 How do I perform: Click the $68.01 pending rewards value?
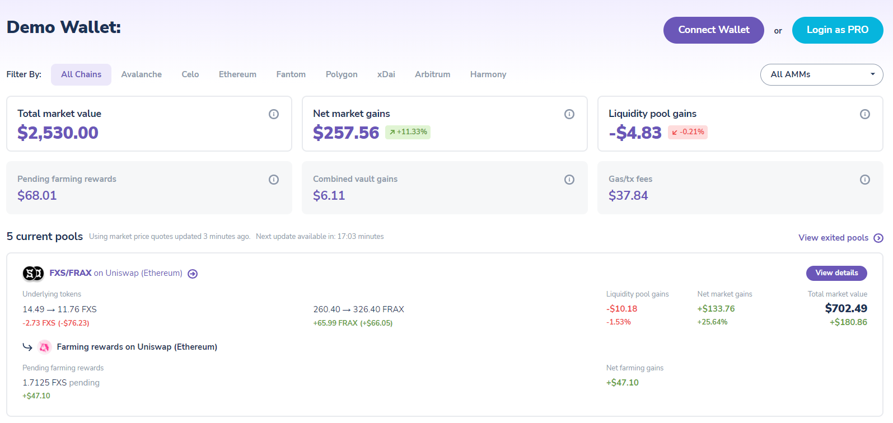37,196
